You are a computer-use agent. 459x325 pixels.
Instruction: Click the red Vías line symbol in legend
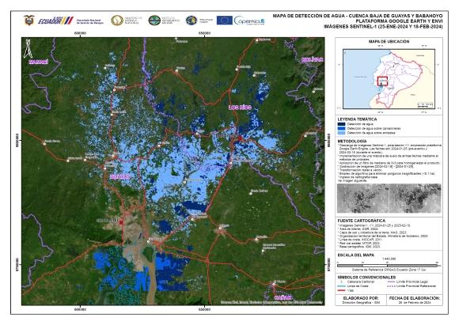click(x=341, y=290)
